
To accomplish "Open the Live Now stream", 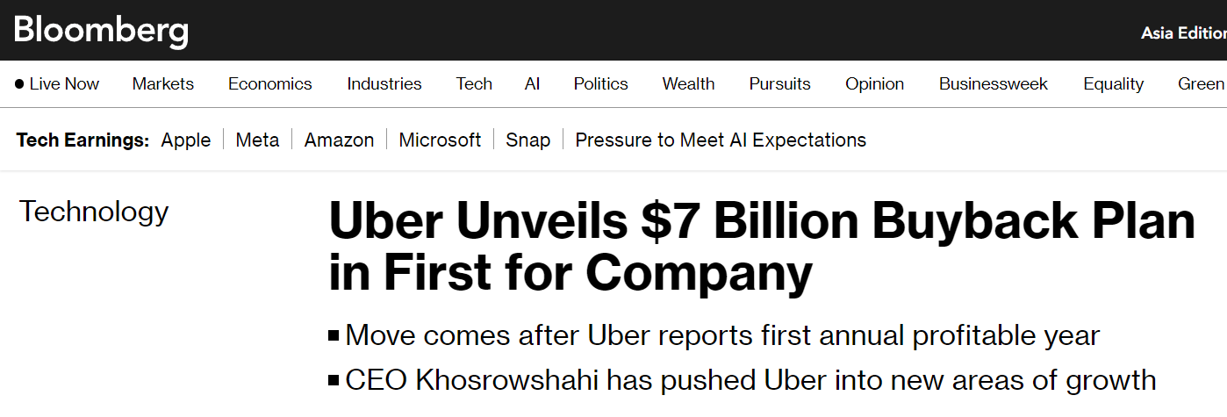I will pyautogui.click(x=58, y=84).
